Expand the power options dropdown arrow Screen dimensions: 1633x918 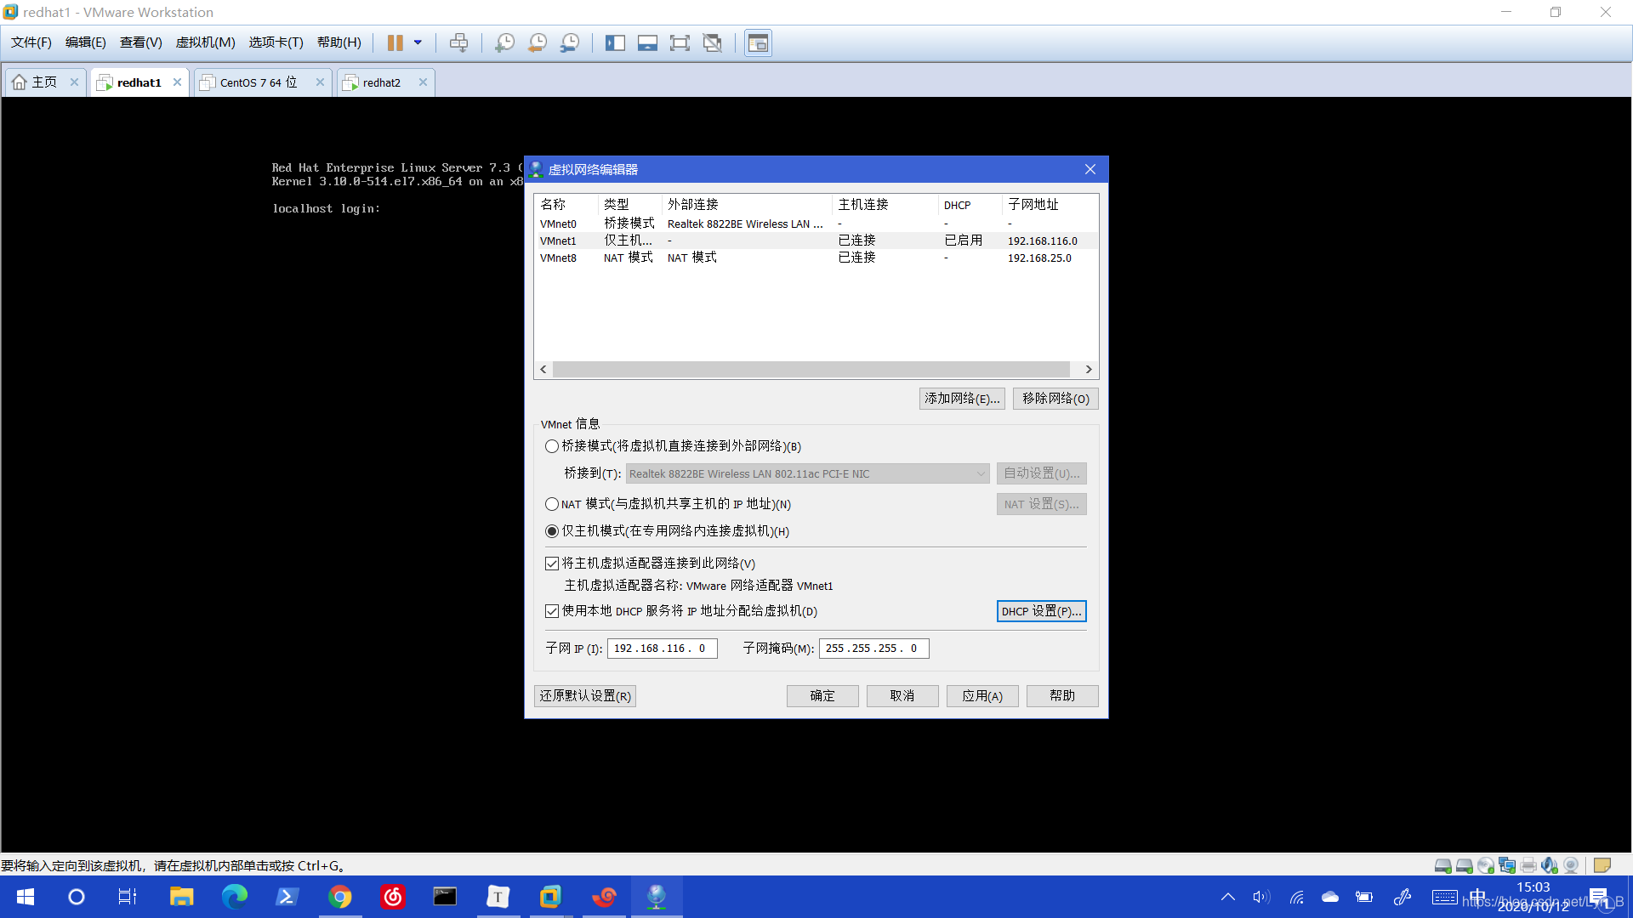pyautogui.click(x=418, y=42)
